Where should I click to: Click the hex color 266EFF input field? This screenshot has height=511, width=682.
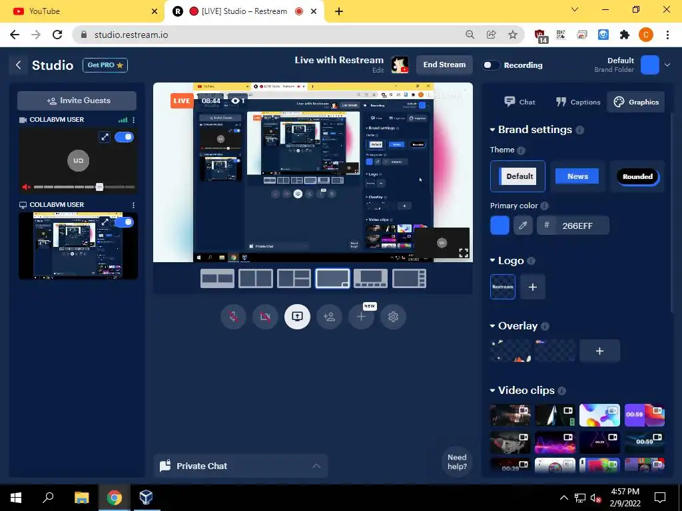573,226
